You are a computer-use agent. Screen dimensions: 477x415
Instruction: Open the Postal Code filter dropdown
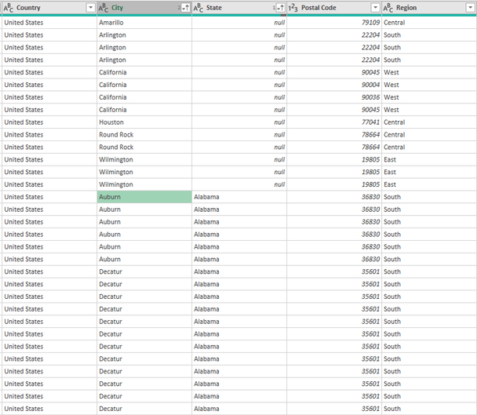pyautogui.click(x=375, y=8)
